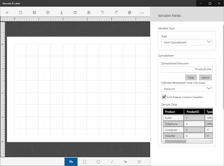The height and width of the screenshot is (166, 224).
Task: Click the sample data horizontal scrollbar thumb
Action: [175, 141]
